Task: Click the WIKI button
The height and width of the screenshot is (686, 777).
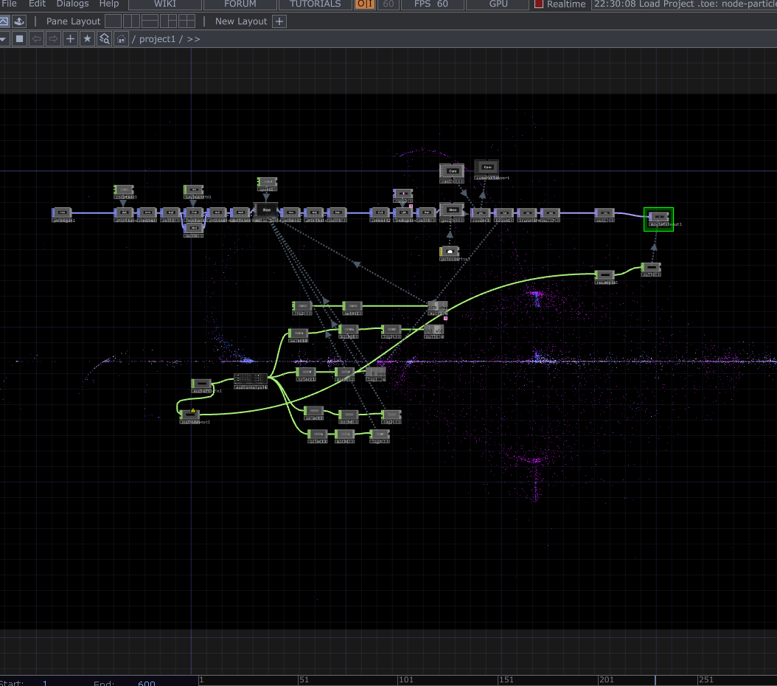Action: (x=165, y=4)
